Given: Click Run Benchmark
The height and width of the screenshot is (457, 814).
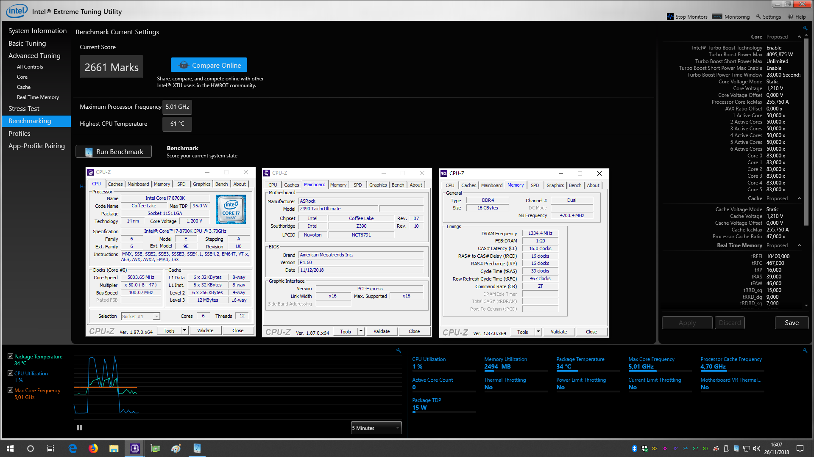Looking at the screenshot, I should point(114,151).
